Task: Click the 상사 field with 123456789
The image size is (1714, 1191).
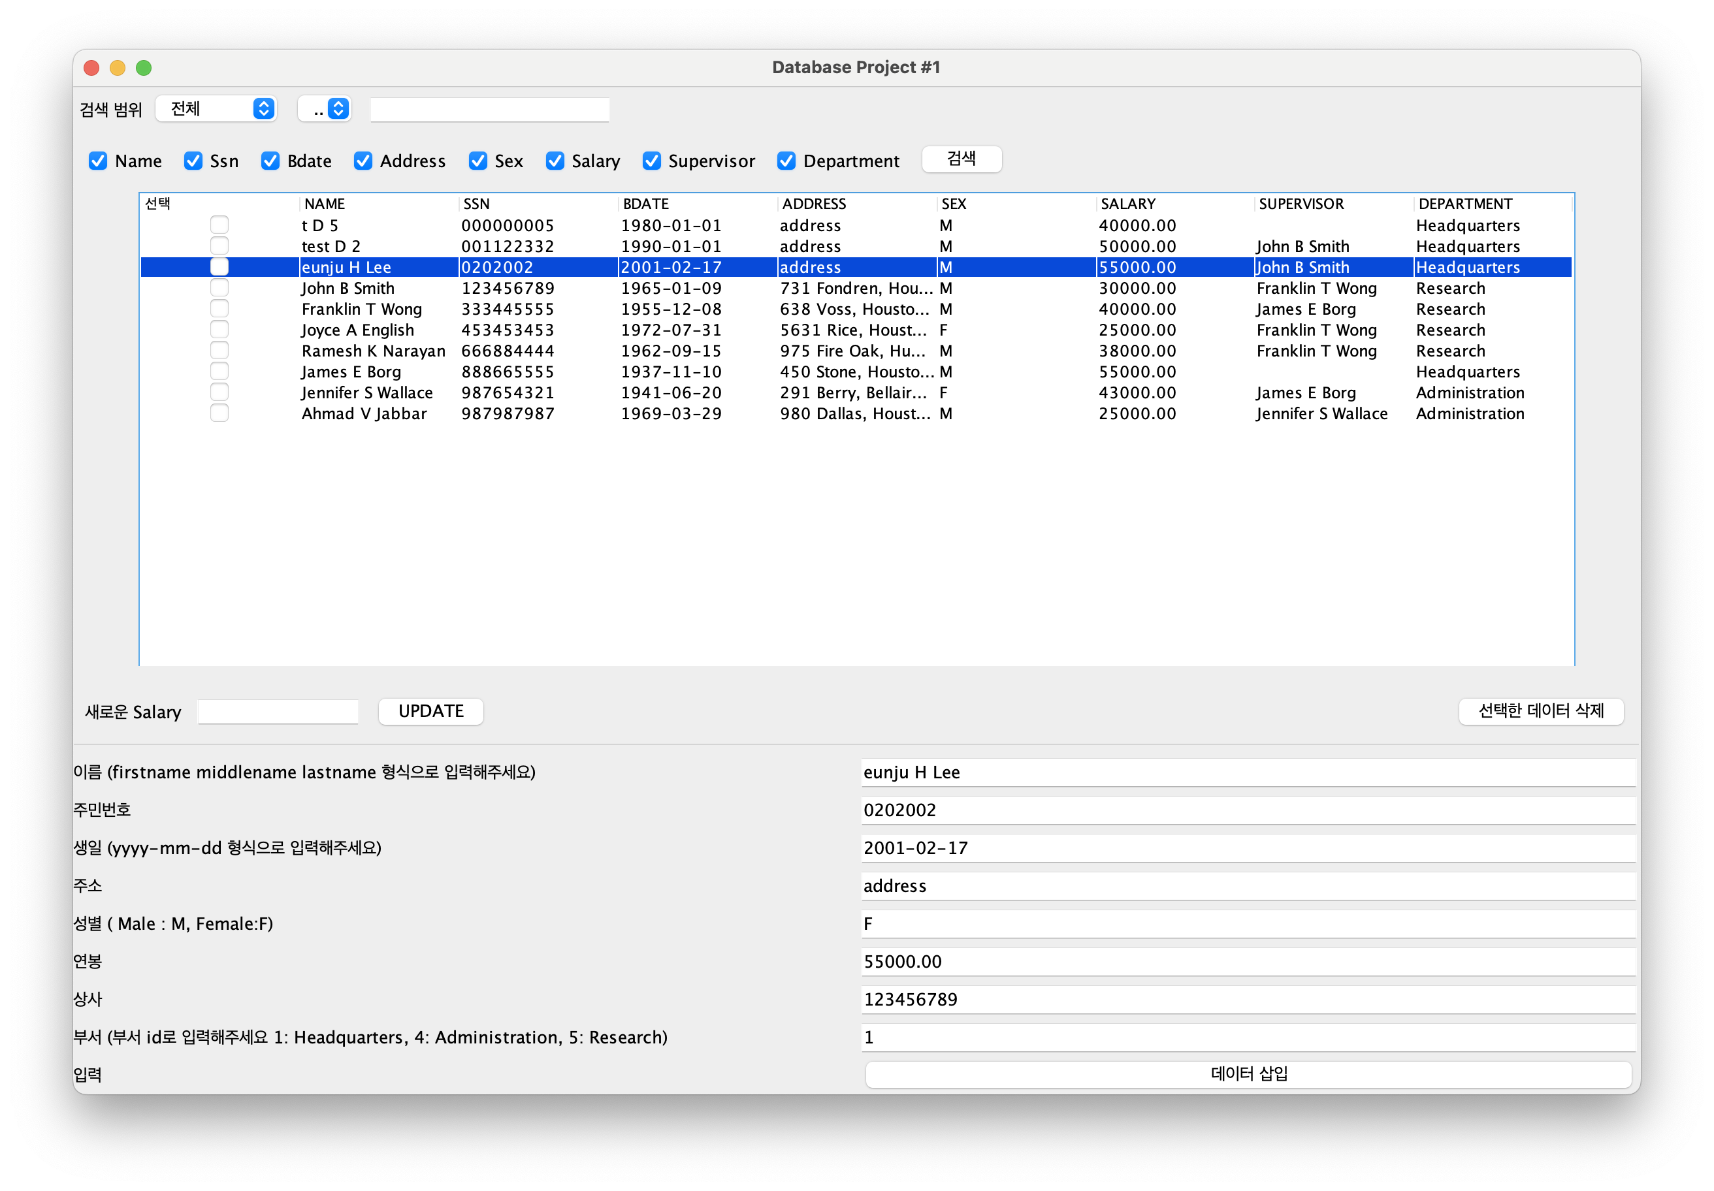Action: point(1247,999)
